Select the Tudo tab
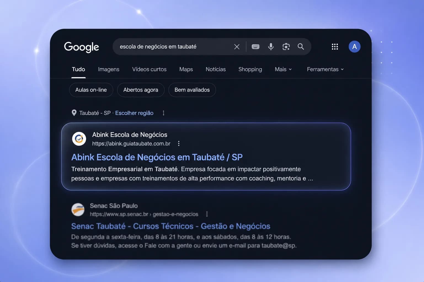424x282 pixels. (78, 69)
